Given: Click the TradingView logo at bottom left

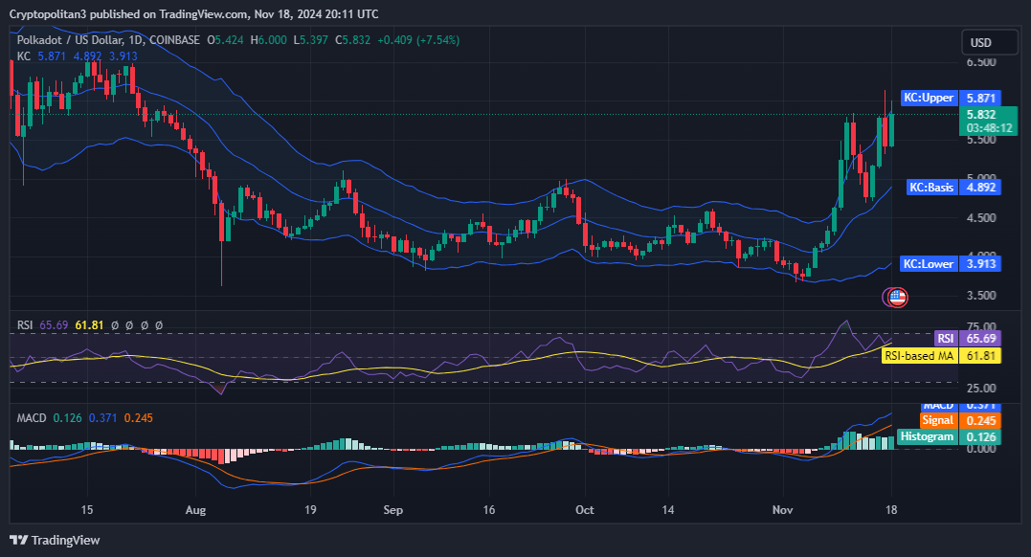Looking at the screenshot, I should (55, 540).
